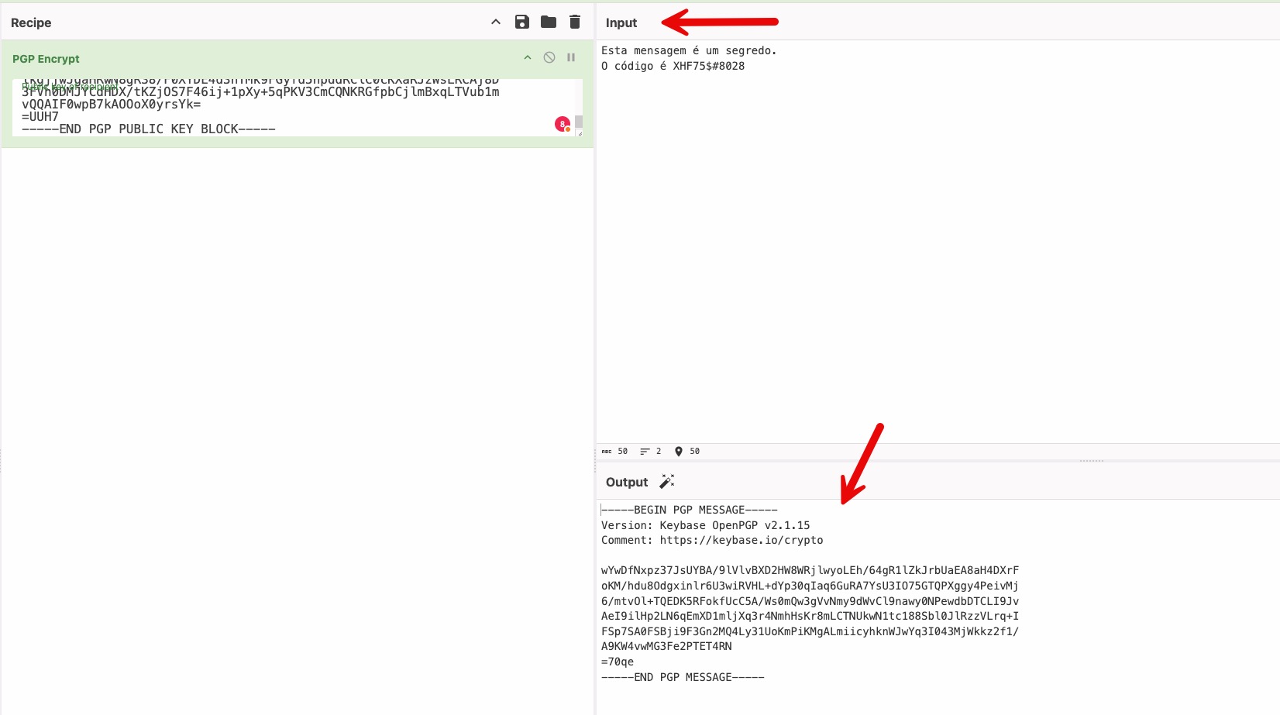Click the cursor position pin icon

[679, 451]
